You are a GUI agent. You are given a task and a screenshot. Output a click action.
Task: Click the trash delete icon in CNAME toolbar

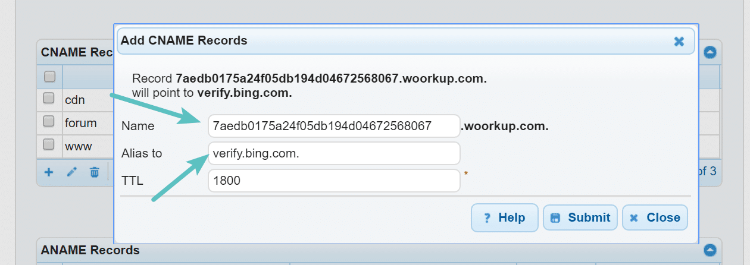94,172
